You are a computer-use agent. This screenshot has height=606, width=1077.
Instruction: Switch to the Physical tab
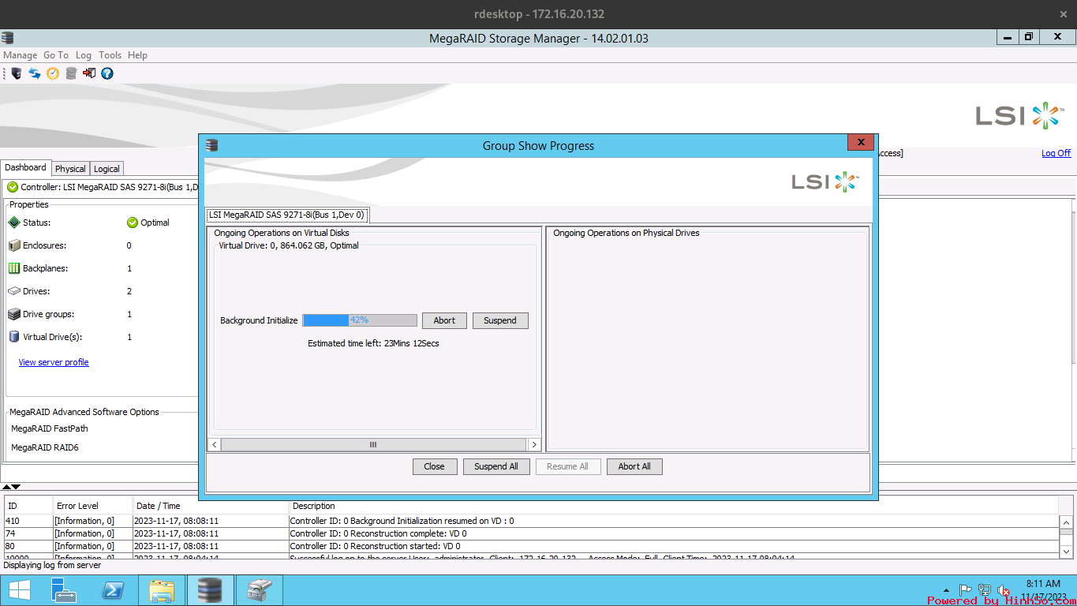click(70, 169)
